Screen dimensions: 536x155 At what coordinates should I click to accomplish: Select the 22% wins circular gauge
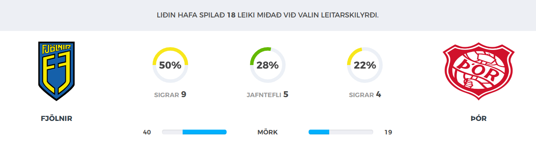(365, 65)
